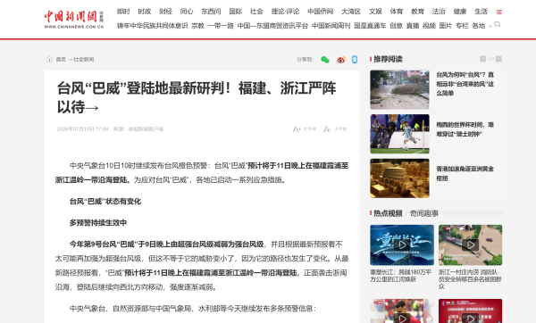
Task: Open 浙江一村庄内涝 video caption link
Action: [x=470, y=279]
